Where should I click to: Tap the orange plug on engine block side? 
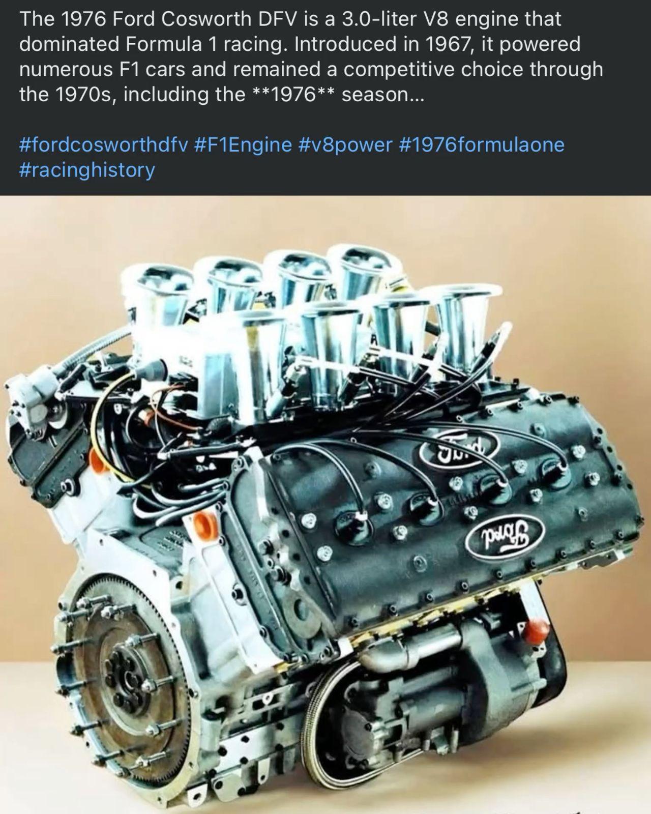tap(205, 525)
